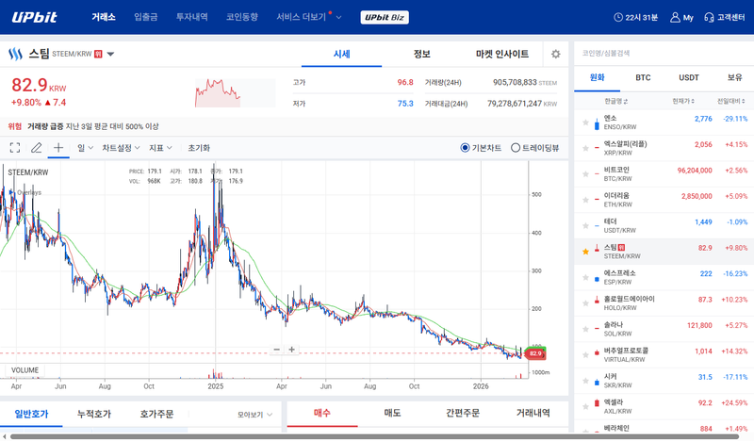This screenshot has width=754, height=441.
Task: Click the coin name search field
Action: click(x=660, y=54)
